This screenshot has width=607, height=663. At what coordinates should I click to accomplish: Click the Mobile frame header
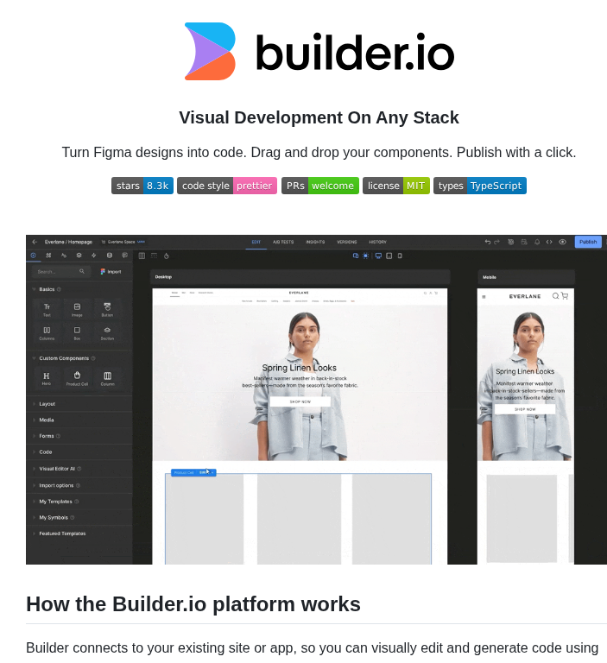tap(526, 277)
